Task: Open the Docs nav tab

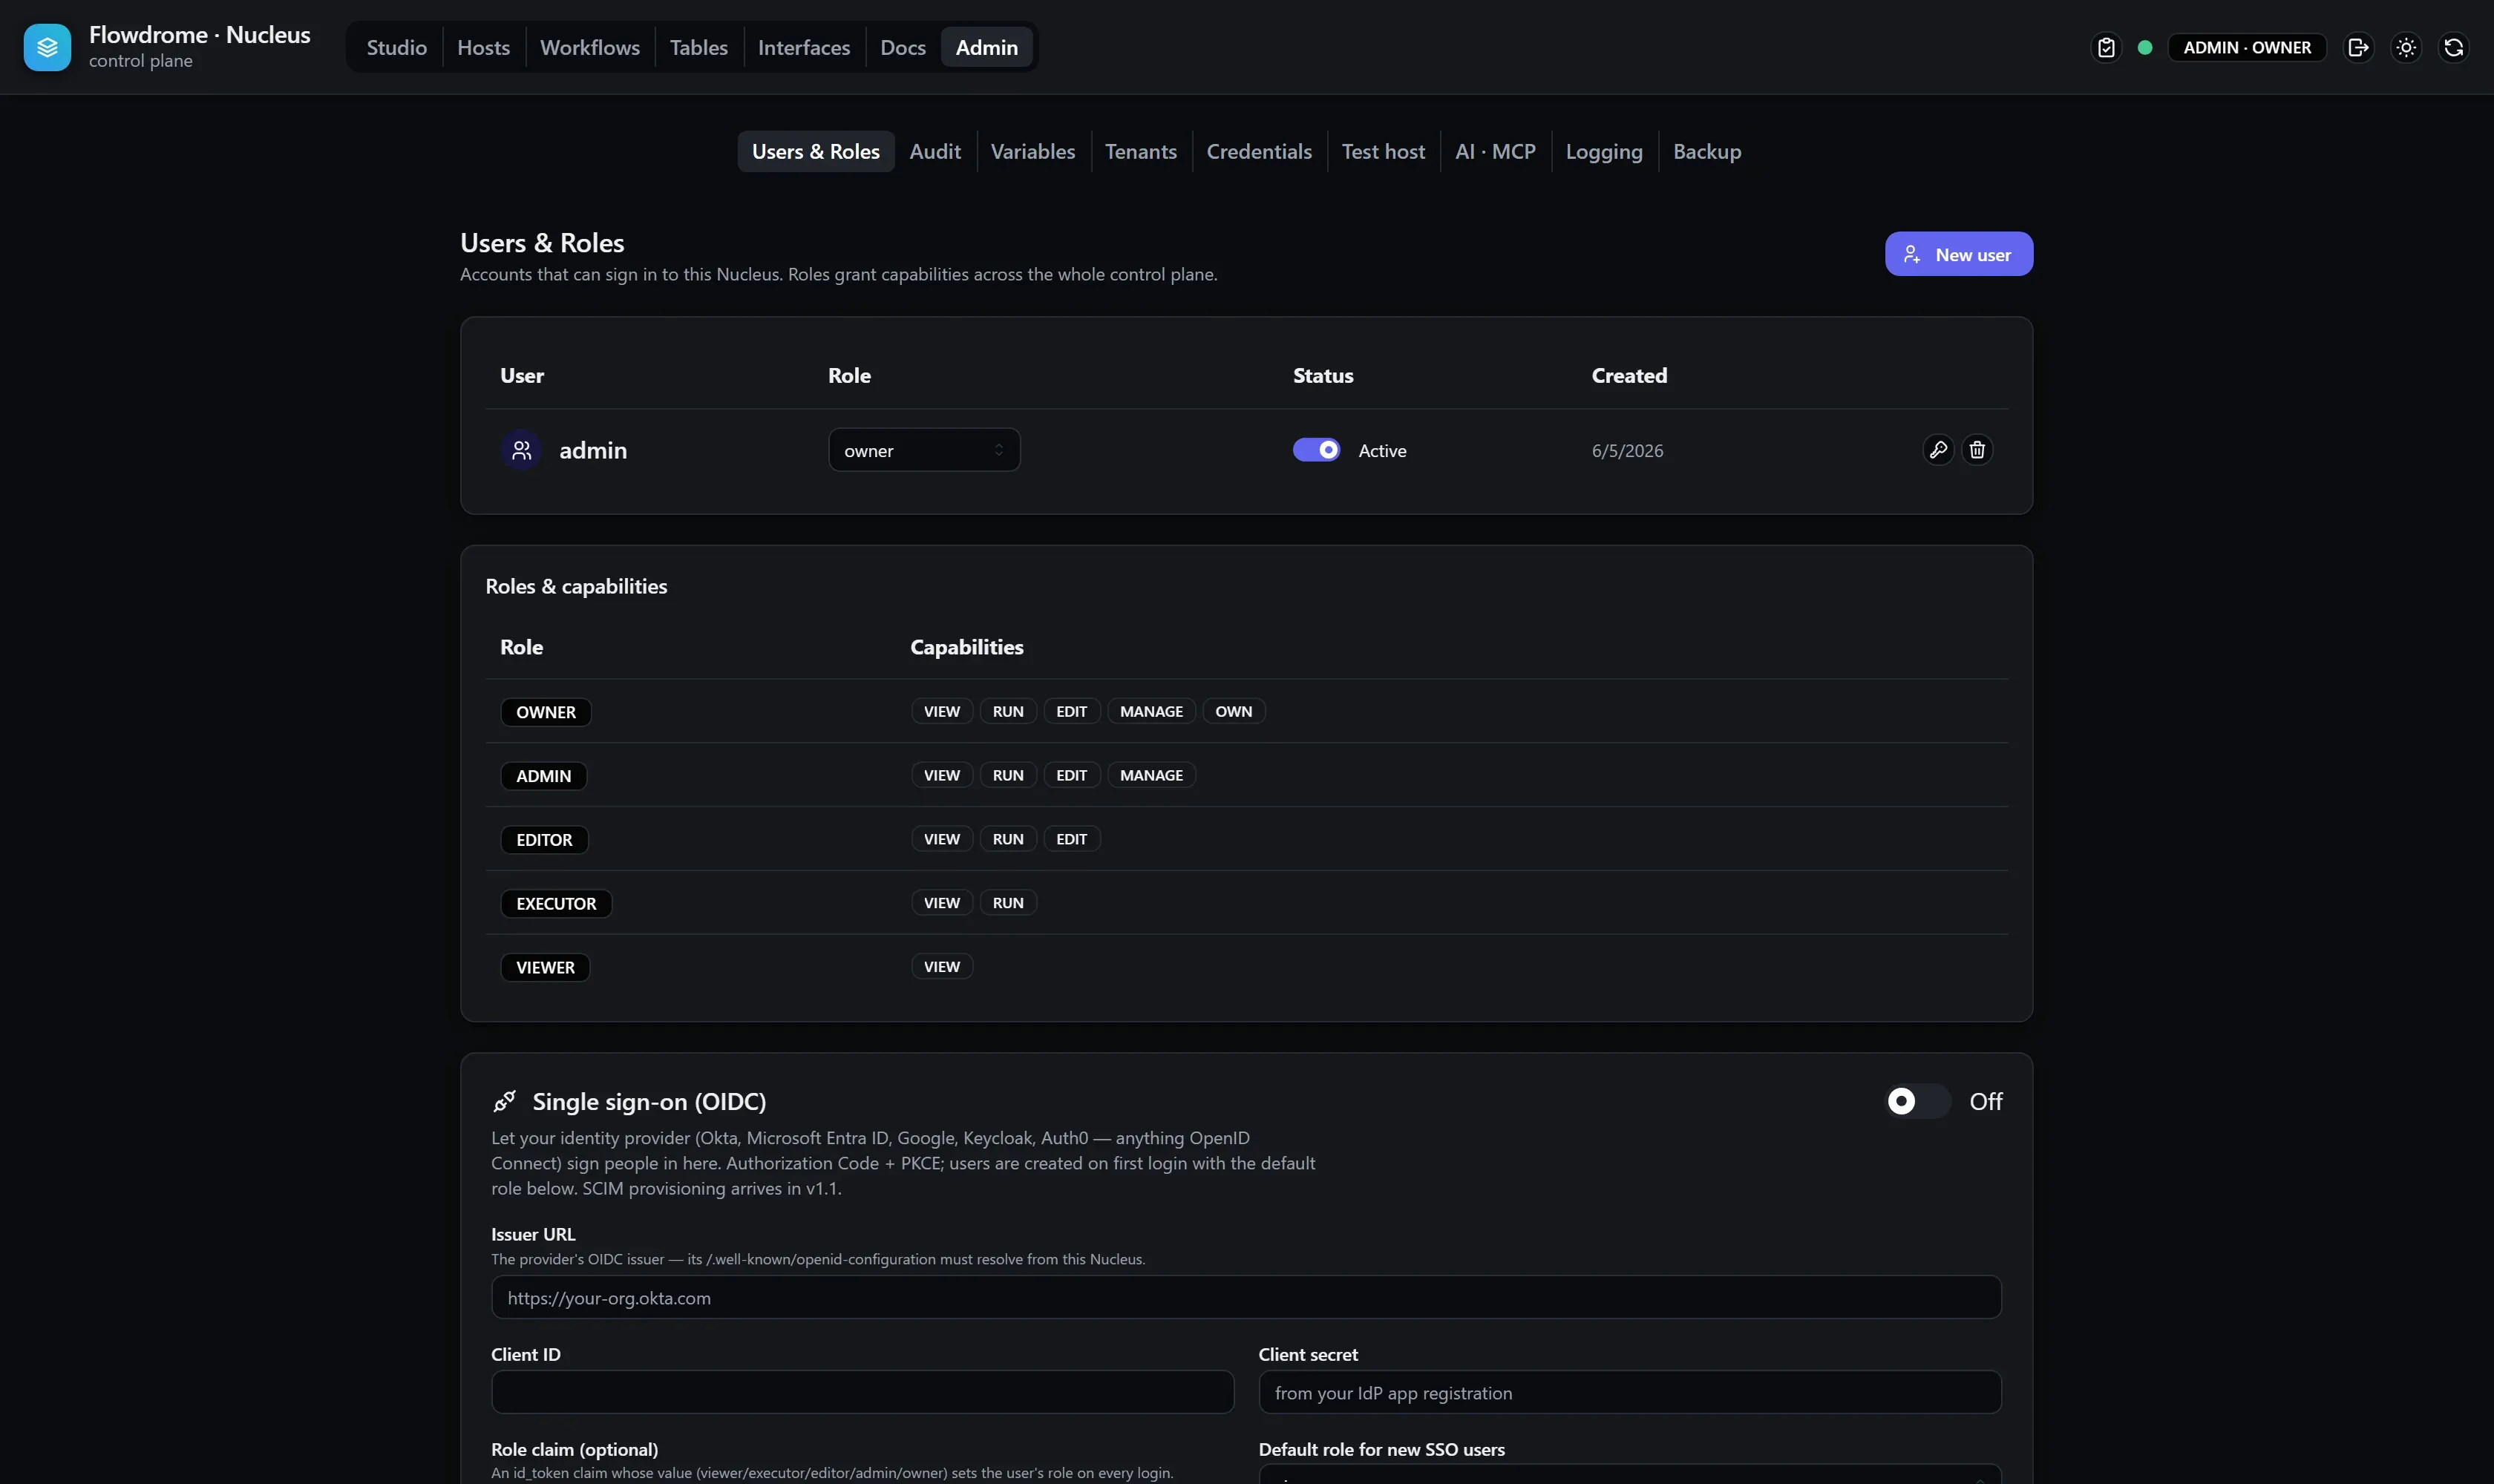Action: click(903, 47)
